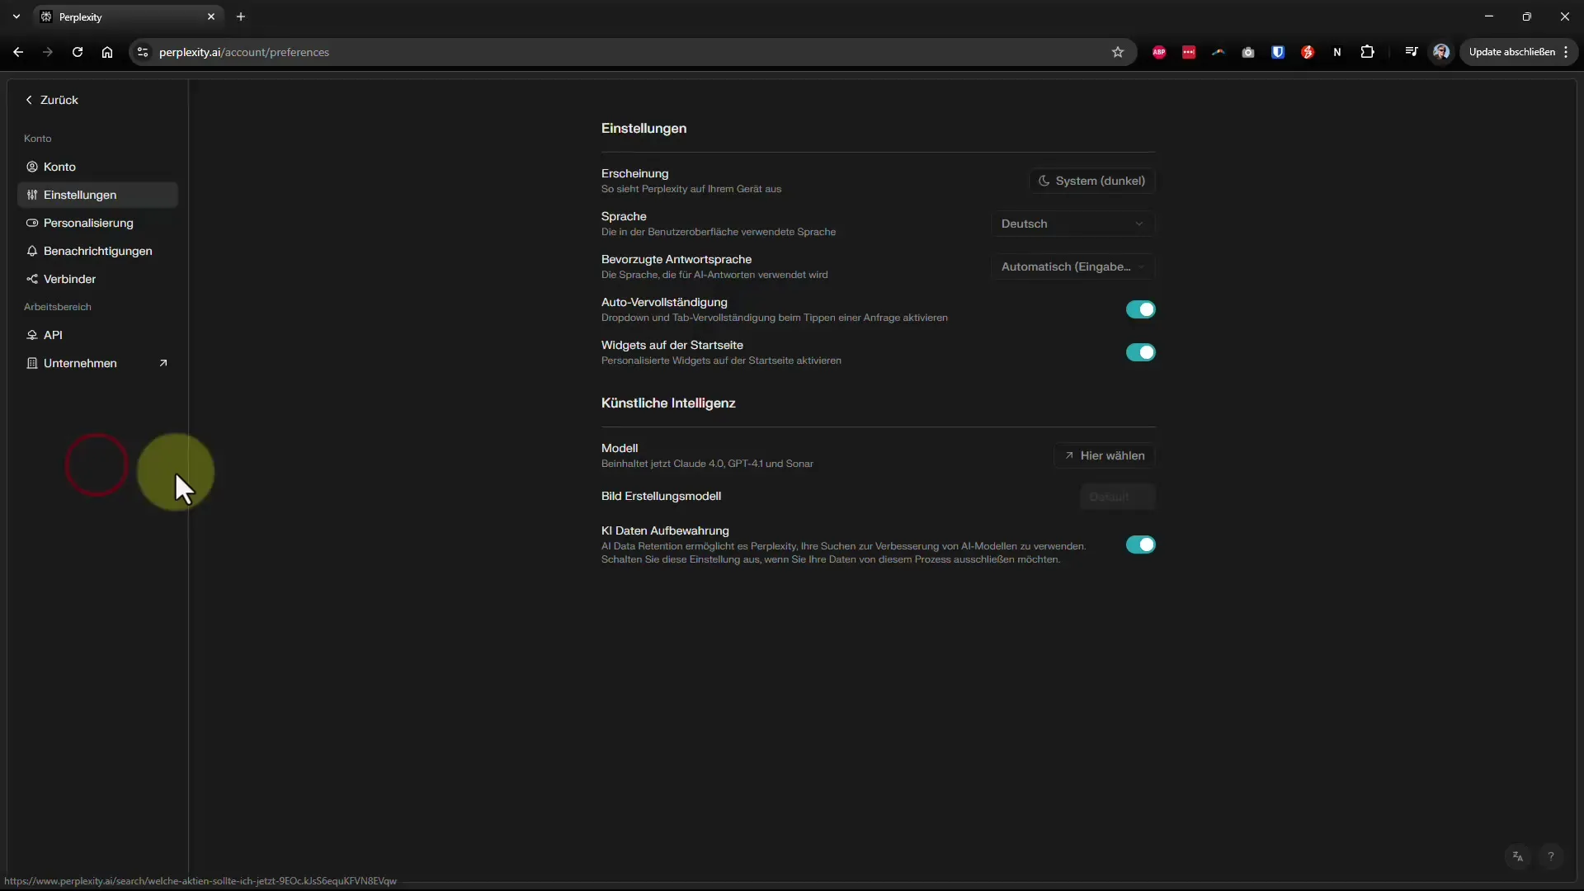
Task: Click the browser back arrow
Action: pos(18,52)
